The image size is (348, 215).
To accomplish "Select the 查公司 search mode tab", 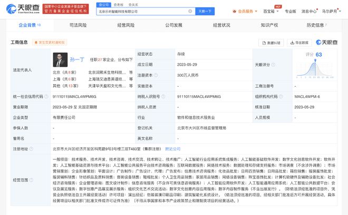I will pos(104,5).
